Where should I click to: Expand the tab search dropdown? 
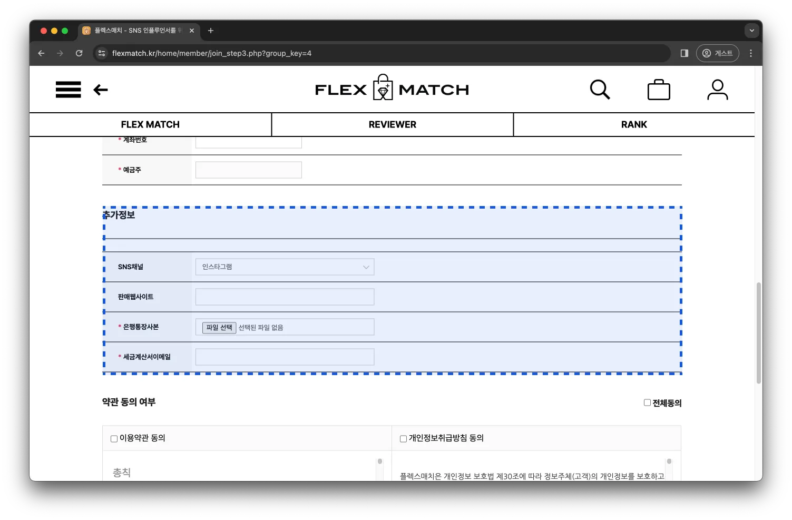pyautogui.click(x=752, y=31)
